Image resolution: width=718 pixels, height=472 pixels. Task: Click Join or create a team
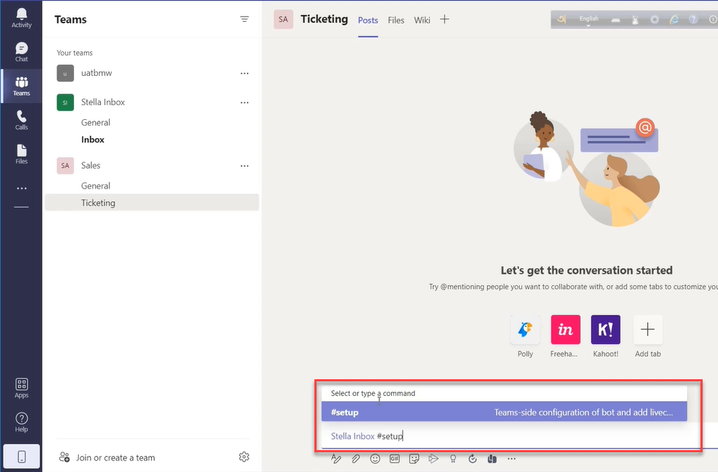pos(107,457)
